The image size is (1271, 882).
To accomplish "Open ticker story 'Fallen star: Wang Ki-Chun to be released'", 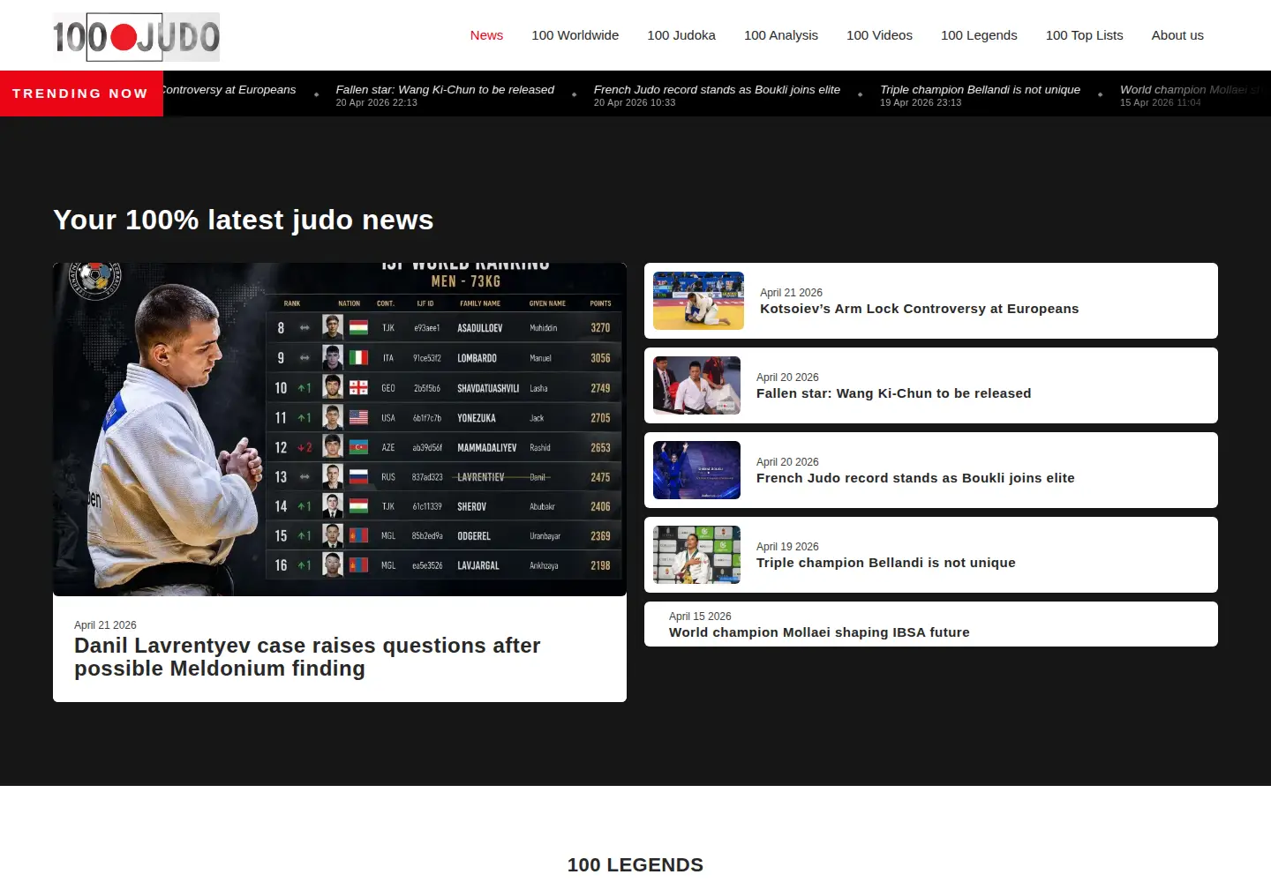I will 445,90.
